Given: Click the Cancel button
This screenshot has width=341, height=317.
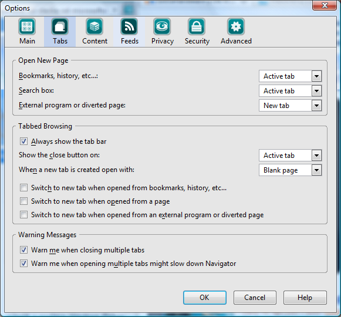Looking at the screenshot, I should coord(255,298).
